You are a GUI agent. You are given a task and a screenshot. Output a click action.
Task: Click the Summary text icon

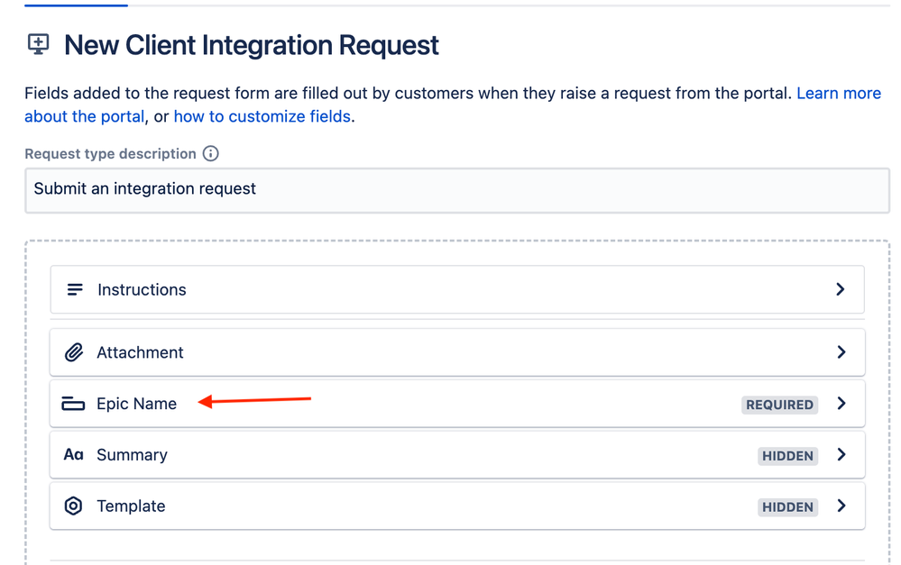pos(73,455)
